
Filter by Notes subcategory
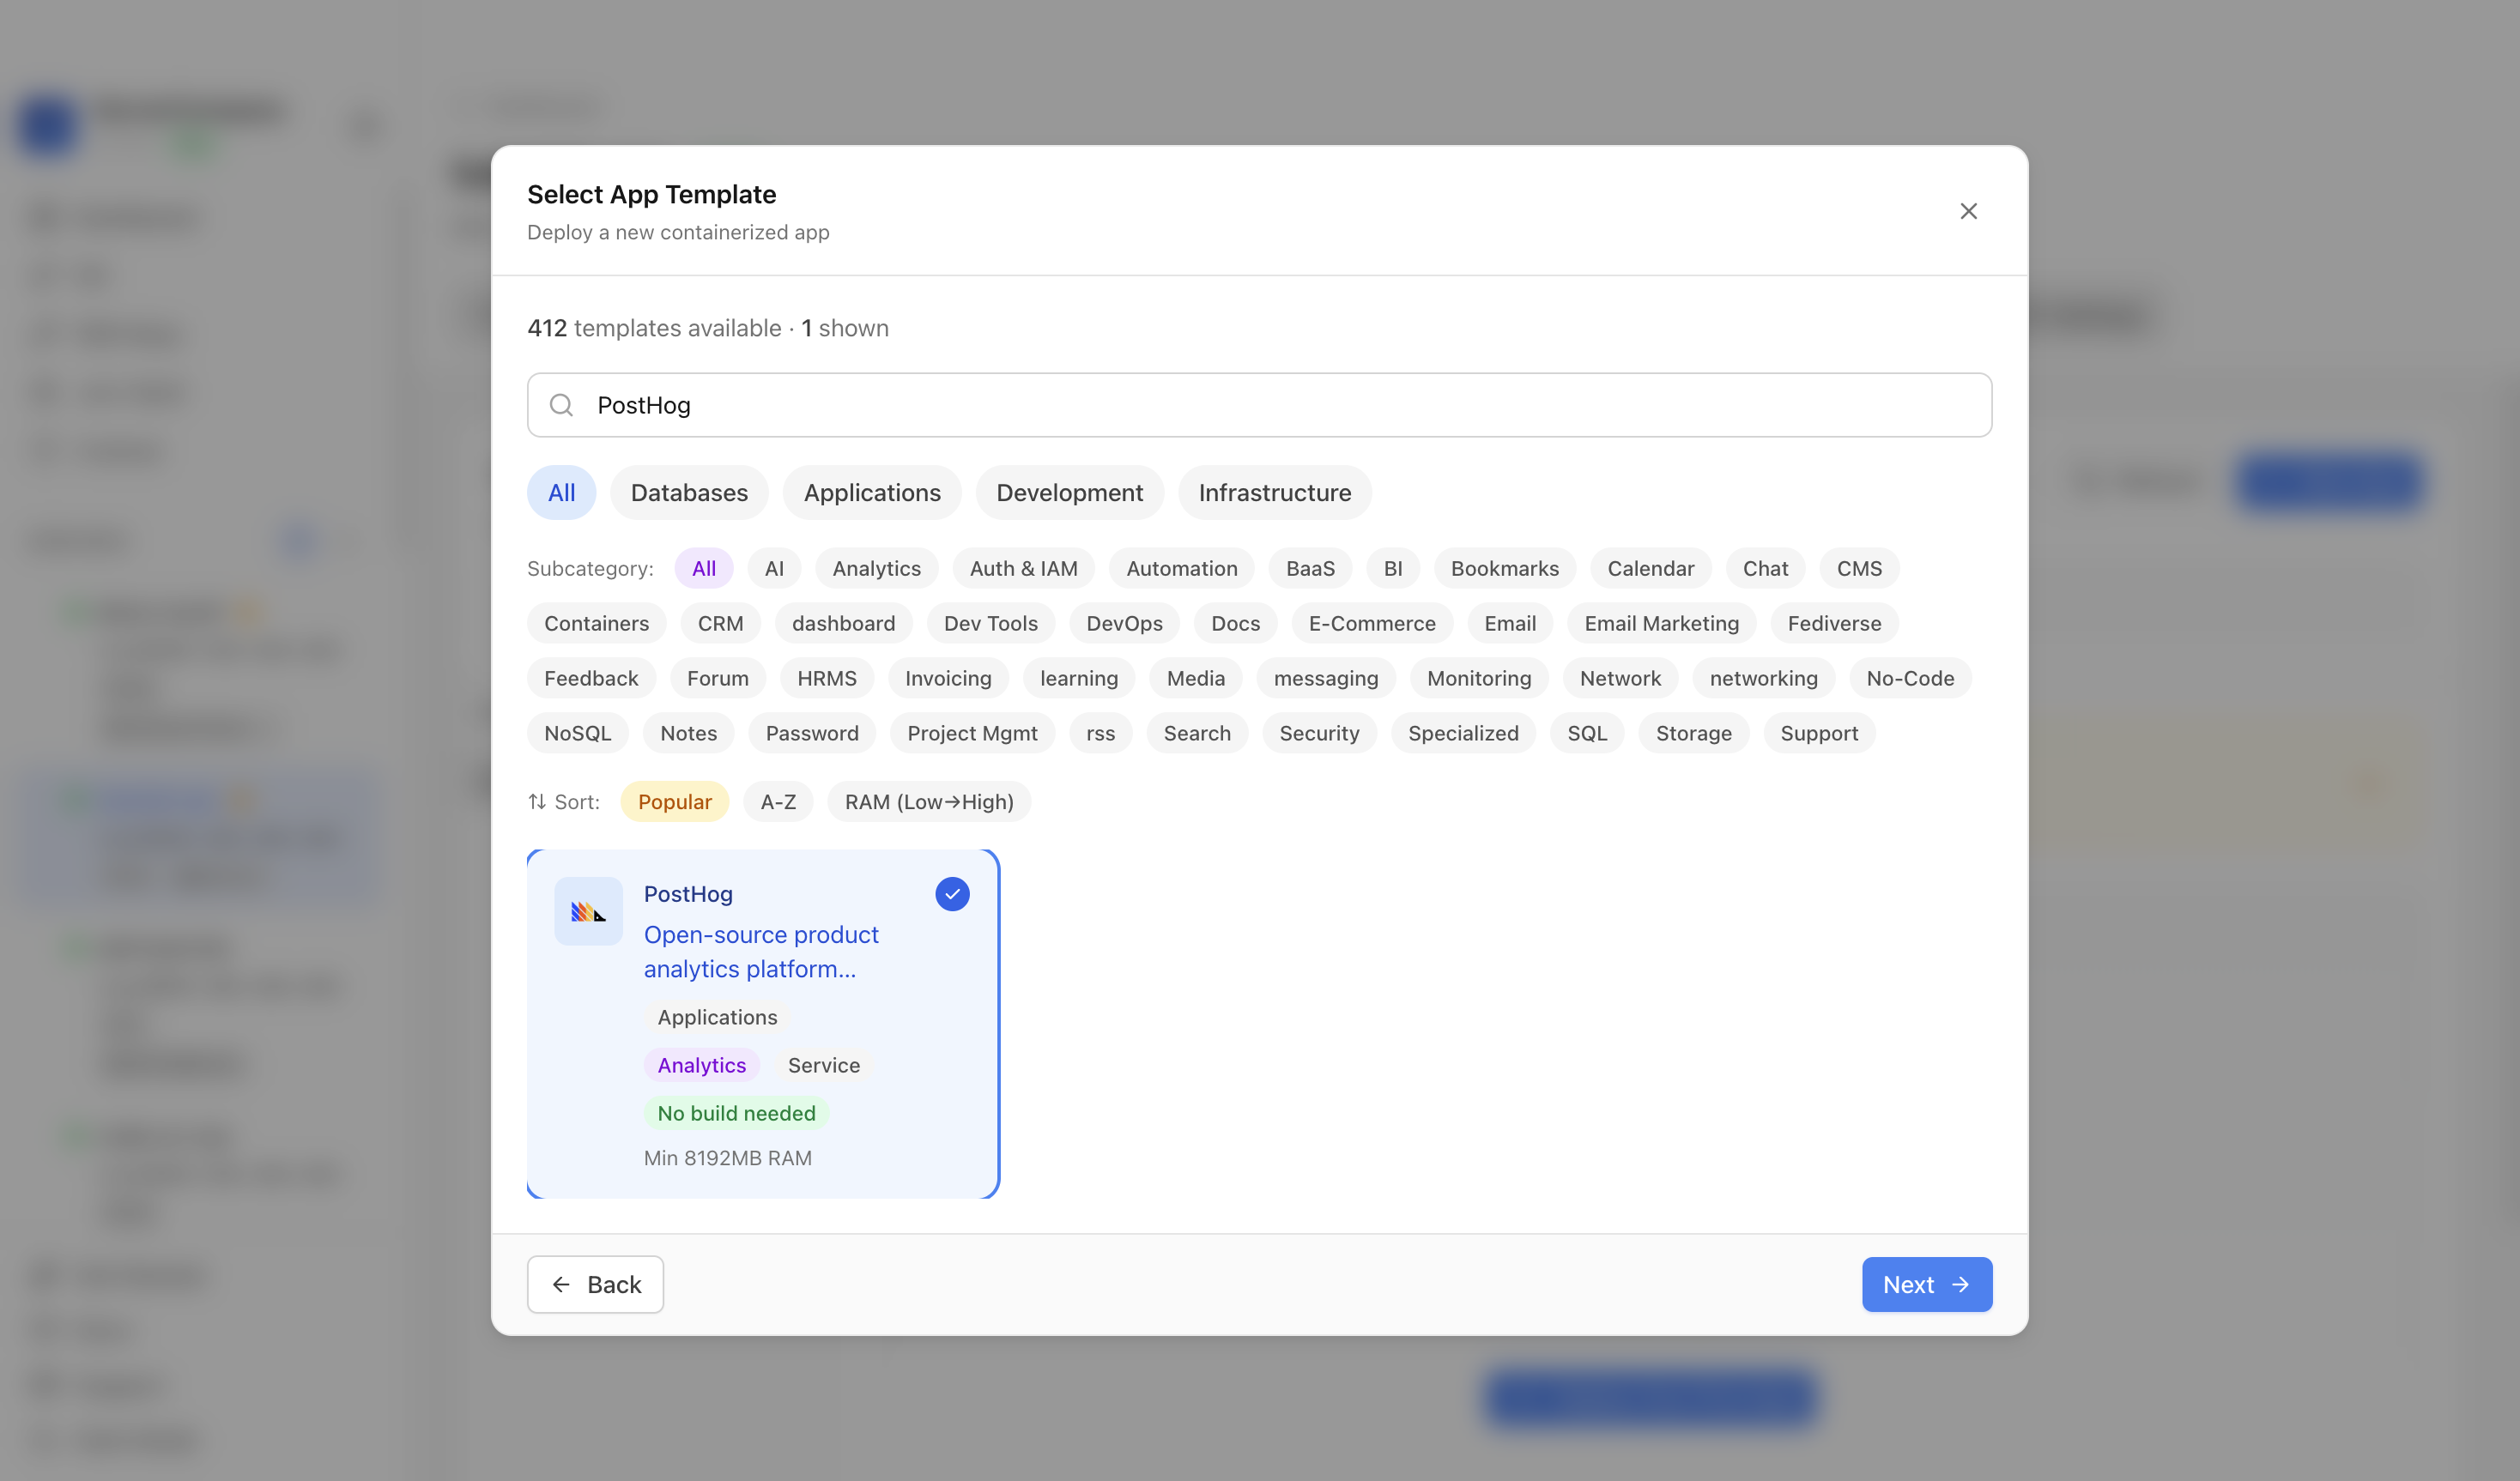pos(688,733)
